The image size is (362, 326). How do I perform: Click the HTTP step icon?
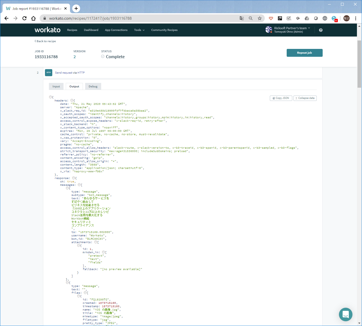tap(49, 73)
